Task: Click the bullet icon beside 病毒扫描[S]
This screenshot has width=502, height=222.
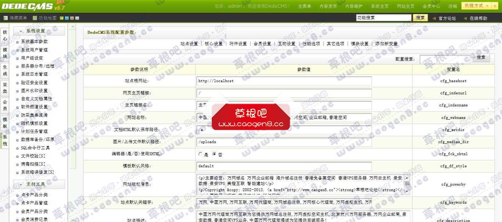Action: point(17,164)
